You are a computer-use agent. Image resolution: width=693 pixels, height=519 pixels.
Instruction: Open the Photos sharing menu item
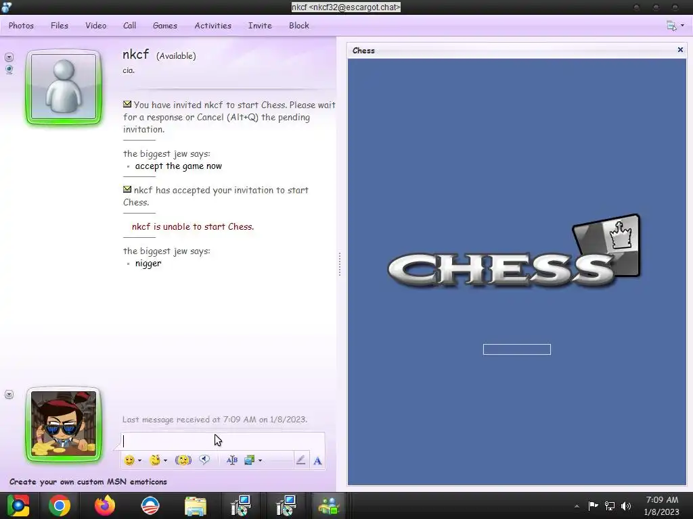click(x=21, y=26)
